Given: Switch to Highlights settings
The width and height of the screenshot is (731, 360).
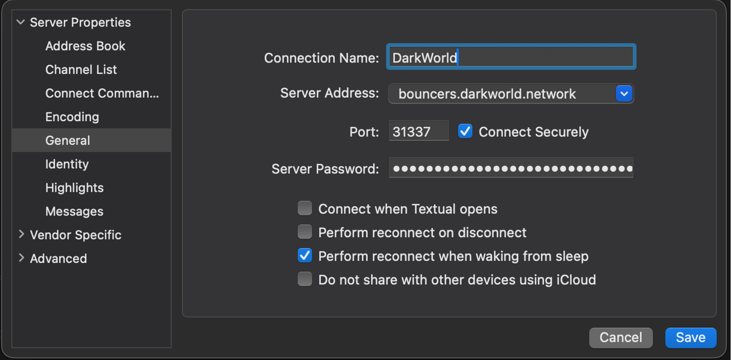Looking at the screenshot, I should pos(74,188).
